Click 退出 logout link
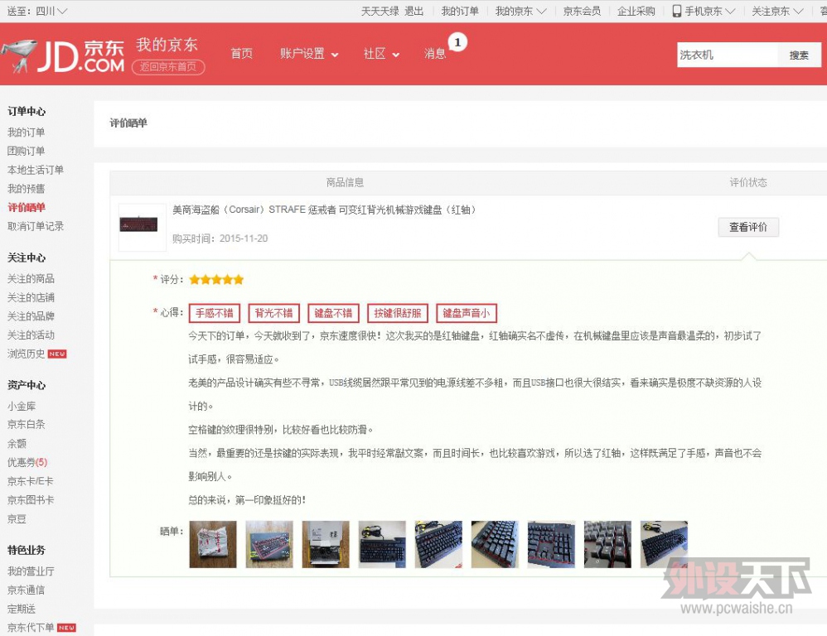Image resolution: width=827 pixels, height=636 pixels. pos(414,11)
